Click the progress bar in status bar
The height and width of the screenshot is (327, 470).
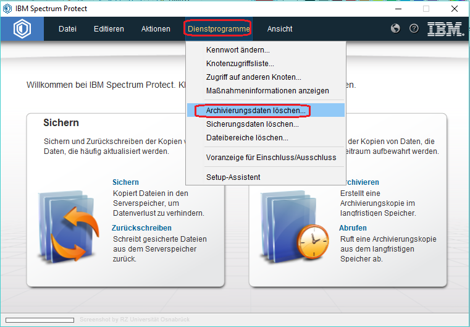tap(40, 320)
